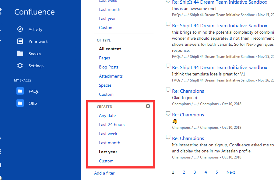
Task: Filter results to Pages
Action: (x=104, y=58)
